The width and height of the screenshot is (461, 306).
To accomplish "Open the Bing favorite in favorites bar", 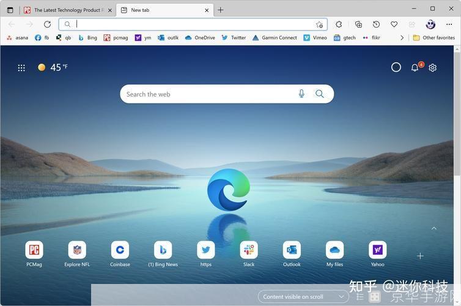I will click(x=87, y=38).
